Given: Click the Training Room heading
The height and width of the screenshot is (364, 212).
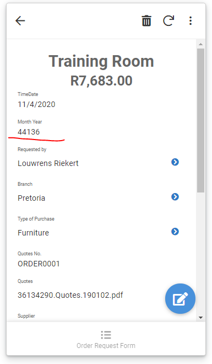Looking at the screenshot, I should 101,61.
